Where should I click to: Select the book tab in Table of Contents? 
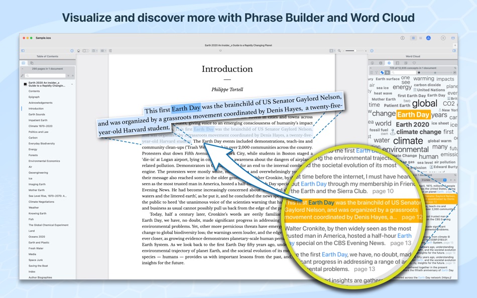tap(24, 63)
